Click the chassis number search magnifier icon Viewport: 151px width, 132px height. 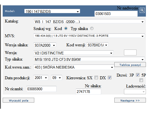tap(142, 10)
